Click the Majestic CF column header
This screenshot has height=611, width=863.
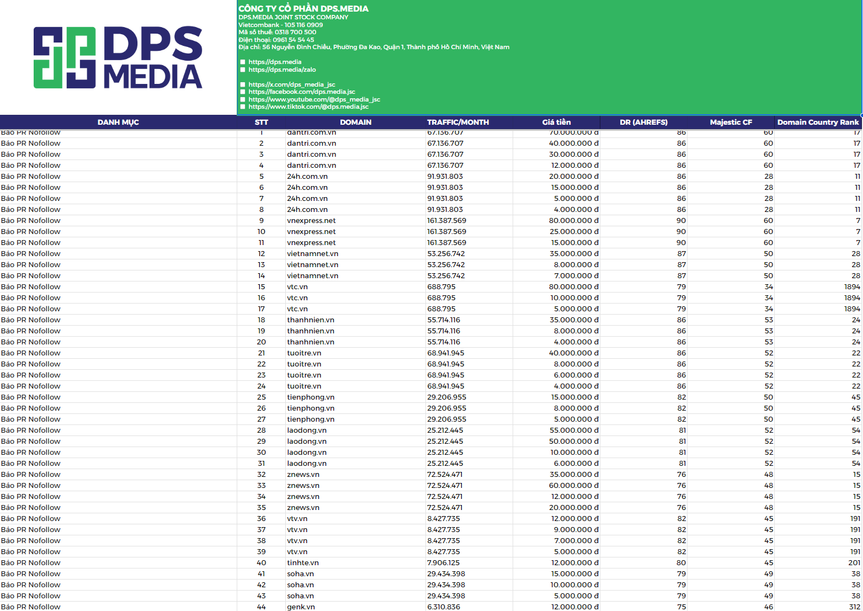731,122
